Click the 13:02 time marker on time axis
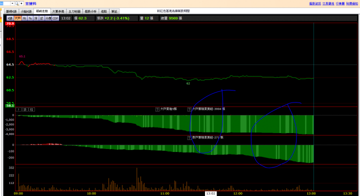Viewport: 360px width, 196px height. [x=211, y=193]
